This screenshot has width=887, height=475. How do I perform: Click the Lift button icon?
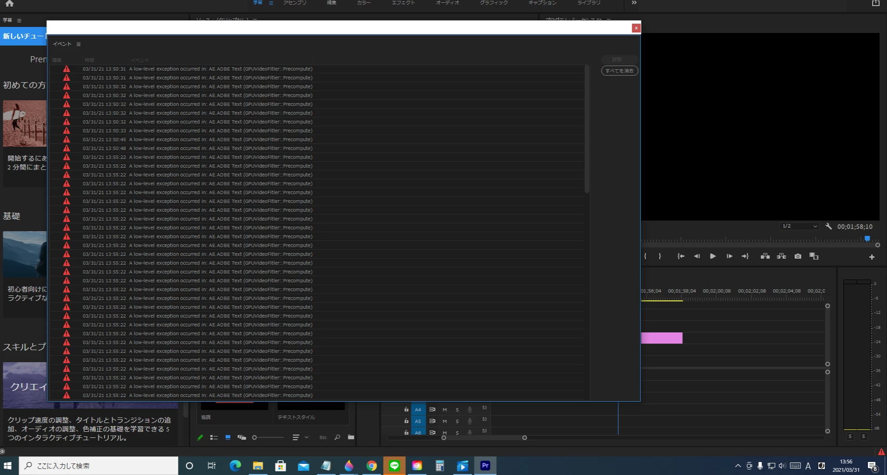(x=765, y=256)
